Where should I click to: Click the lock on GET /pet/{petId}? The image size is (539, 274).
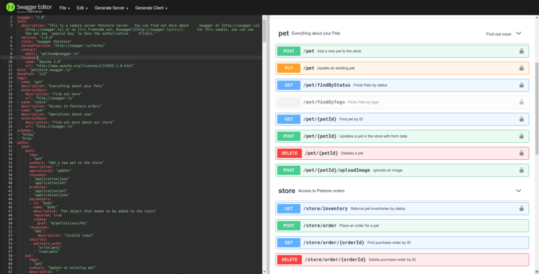521,119
